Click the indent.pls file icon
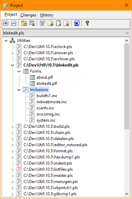 coord(19,163)
